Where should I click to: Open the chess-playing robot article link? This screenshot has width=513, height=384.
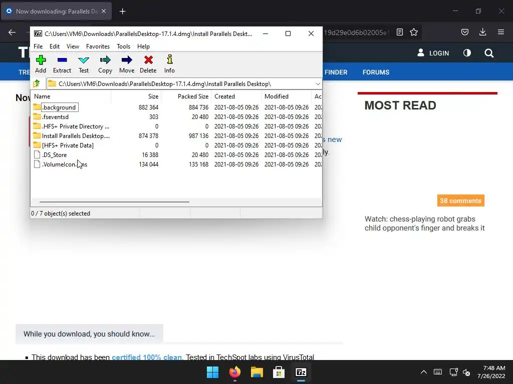point(425,223)
